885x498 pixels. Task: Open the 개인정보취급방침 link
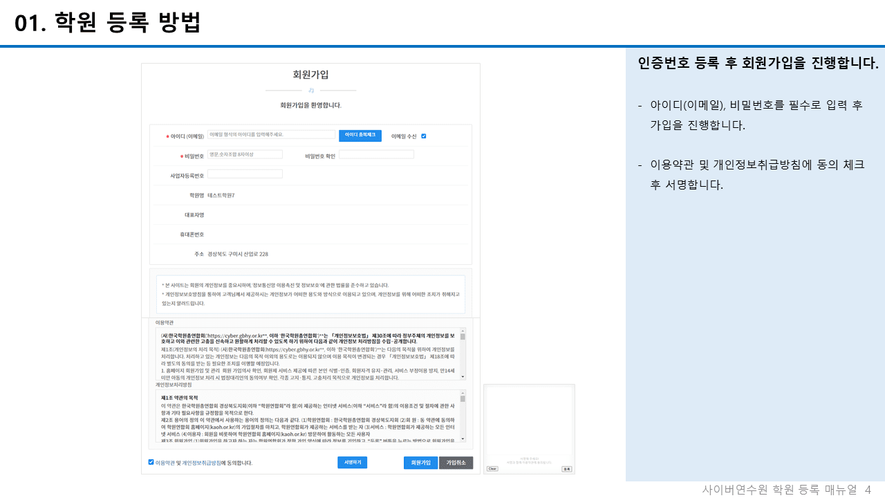pyautogui.click(x=203, y=463)
